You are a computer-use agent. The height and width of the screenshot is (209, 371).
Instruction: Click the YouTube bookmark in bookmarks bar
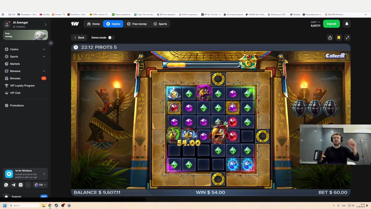pos(45,14)
